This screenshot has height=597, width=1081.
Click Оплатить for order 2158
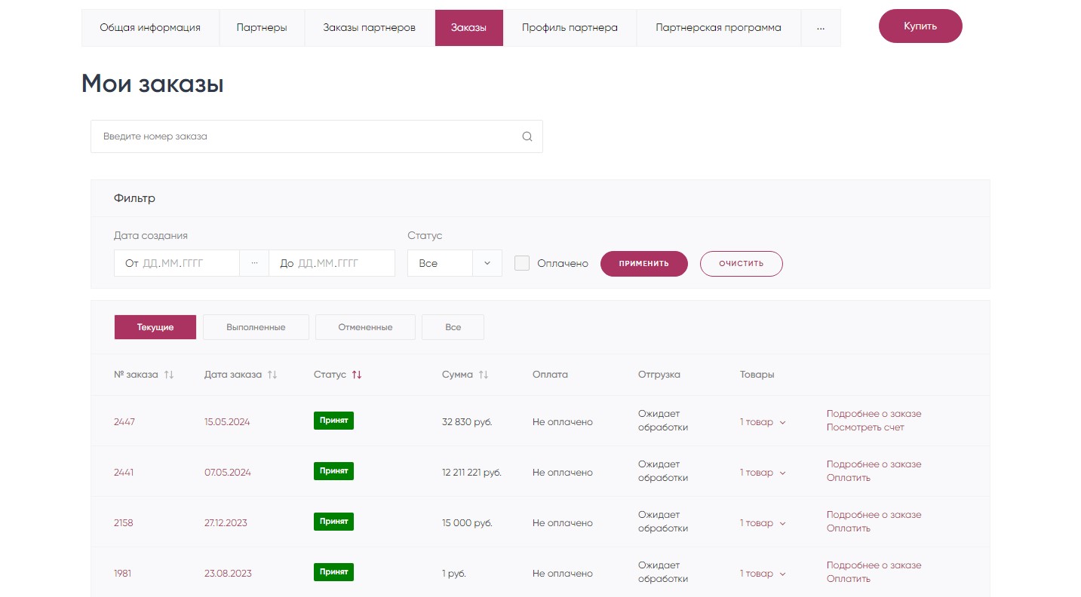click(x=849, y=528)
